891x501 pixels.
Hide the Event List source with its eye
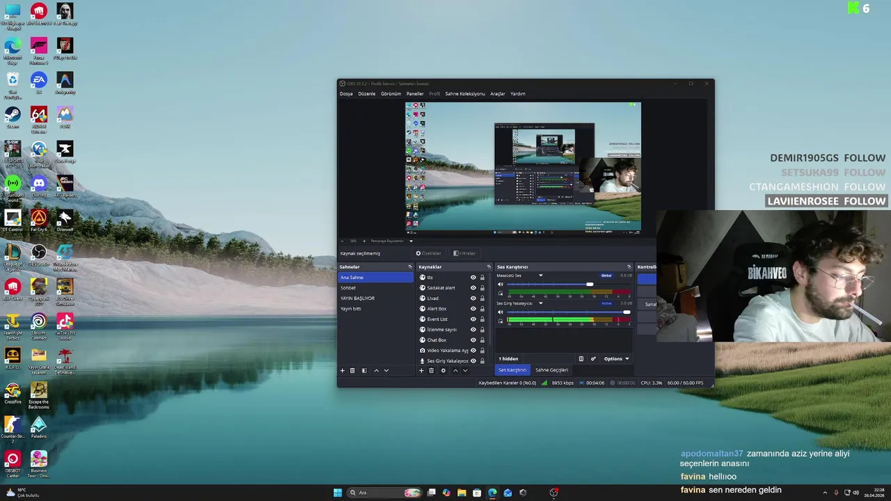(x=473, y=319)
